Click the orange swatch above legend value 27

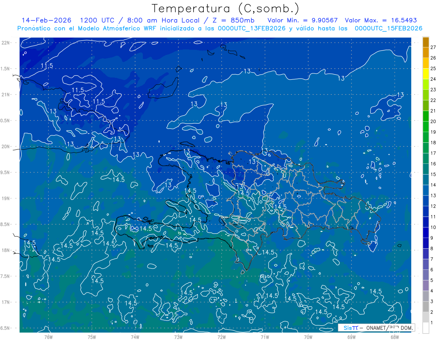pos(426,42)
